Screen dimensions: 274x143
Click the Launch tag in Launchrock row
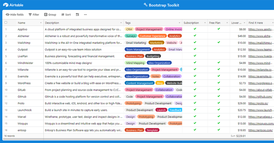point(161,110)
